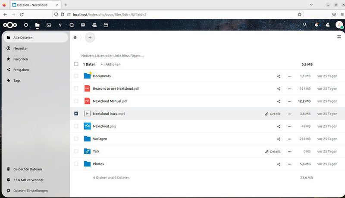
Task: Open more actions for Nextcloud.png
Action: pos(289,126)
